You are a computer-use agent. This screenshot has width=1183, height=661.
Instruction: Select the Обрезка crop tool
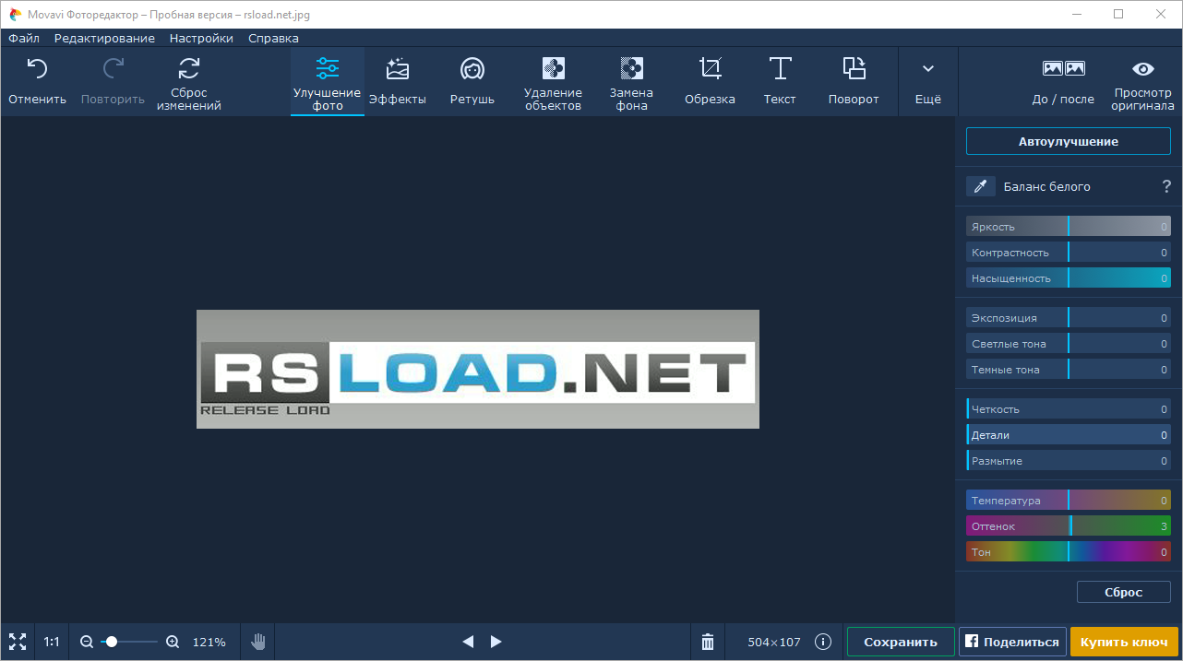point(710,81)
